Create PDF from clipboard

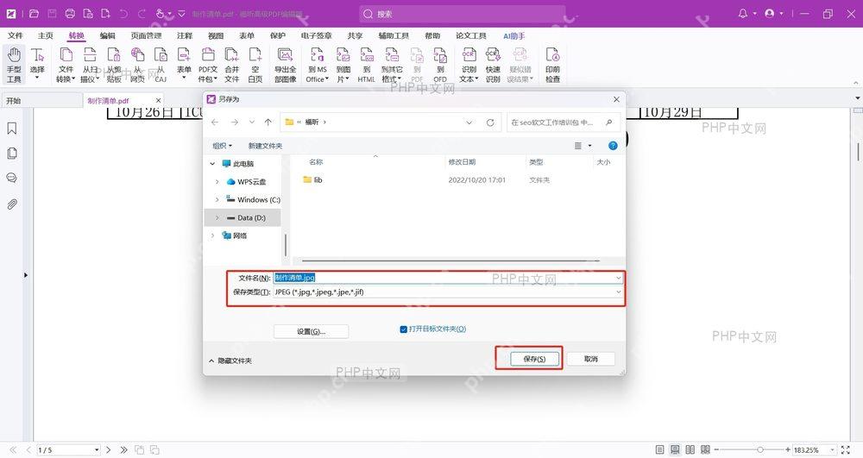(114, 65)
